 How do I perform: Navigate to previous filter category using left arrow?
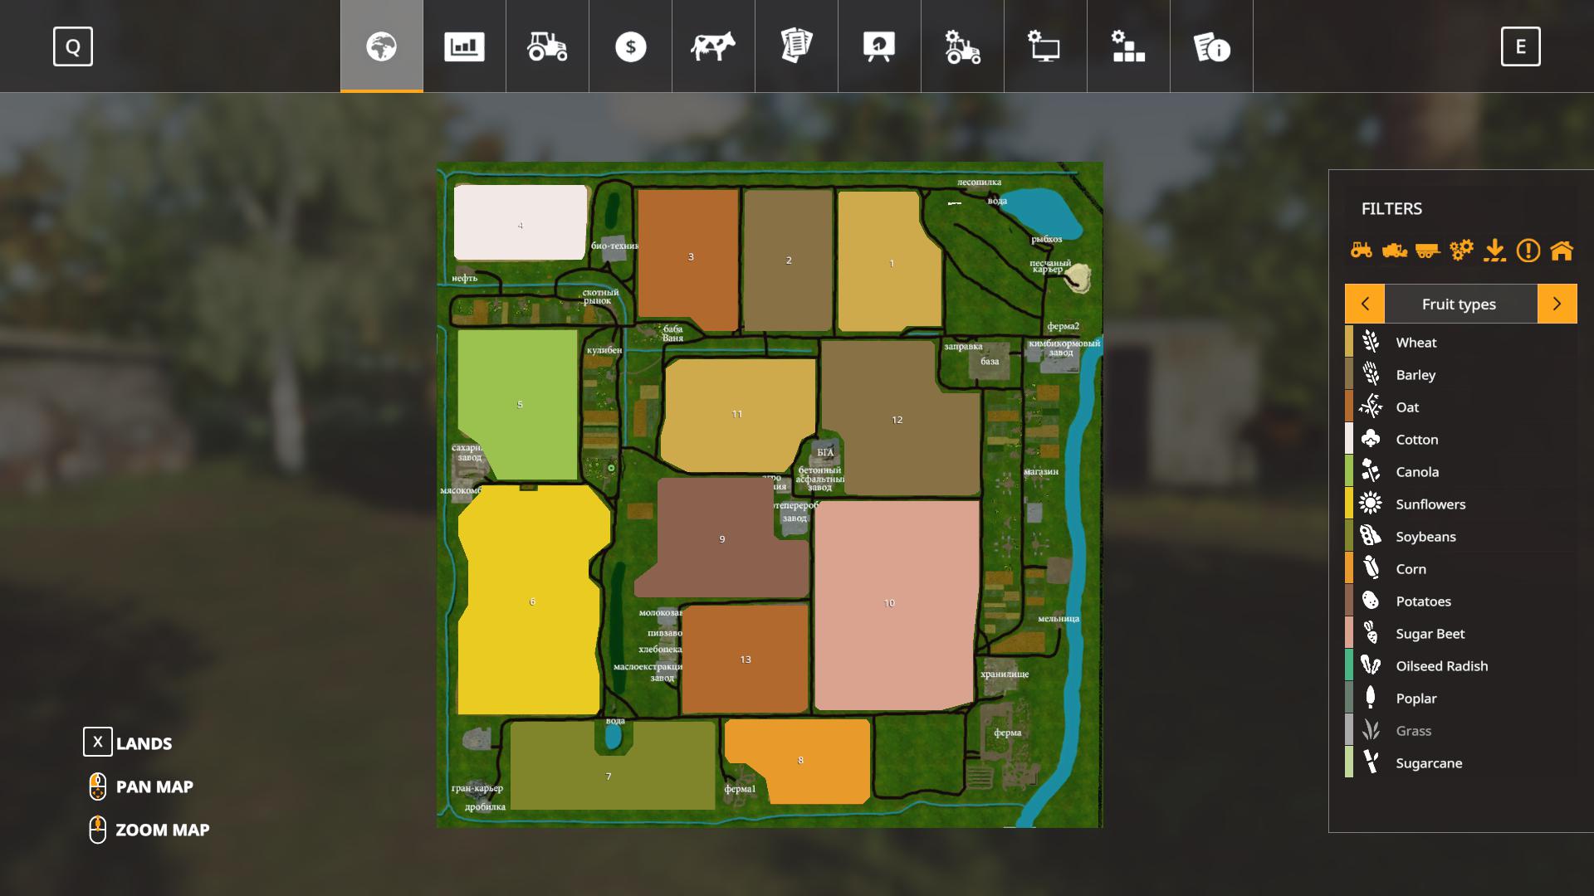1364,303
